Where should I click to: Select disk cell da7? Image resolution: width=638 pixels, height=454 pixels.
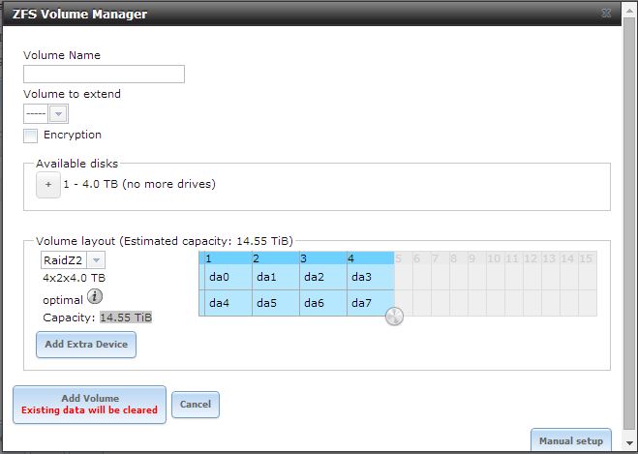371,303
